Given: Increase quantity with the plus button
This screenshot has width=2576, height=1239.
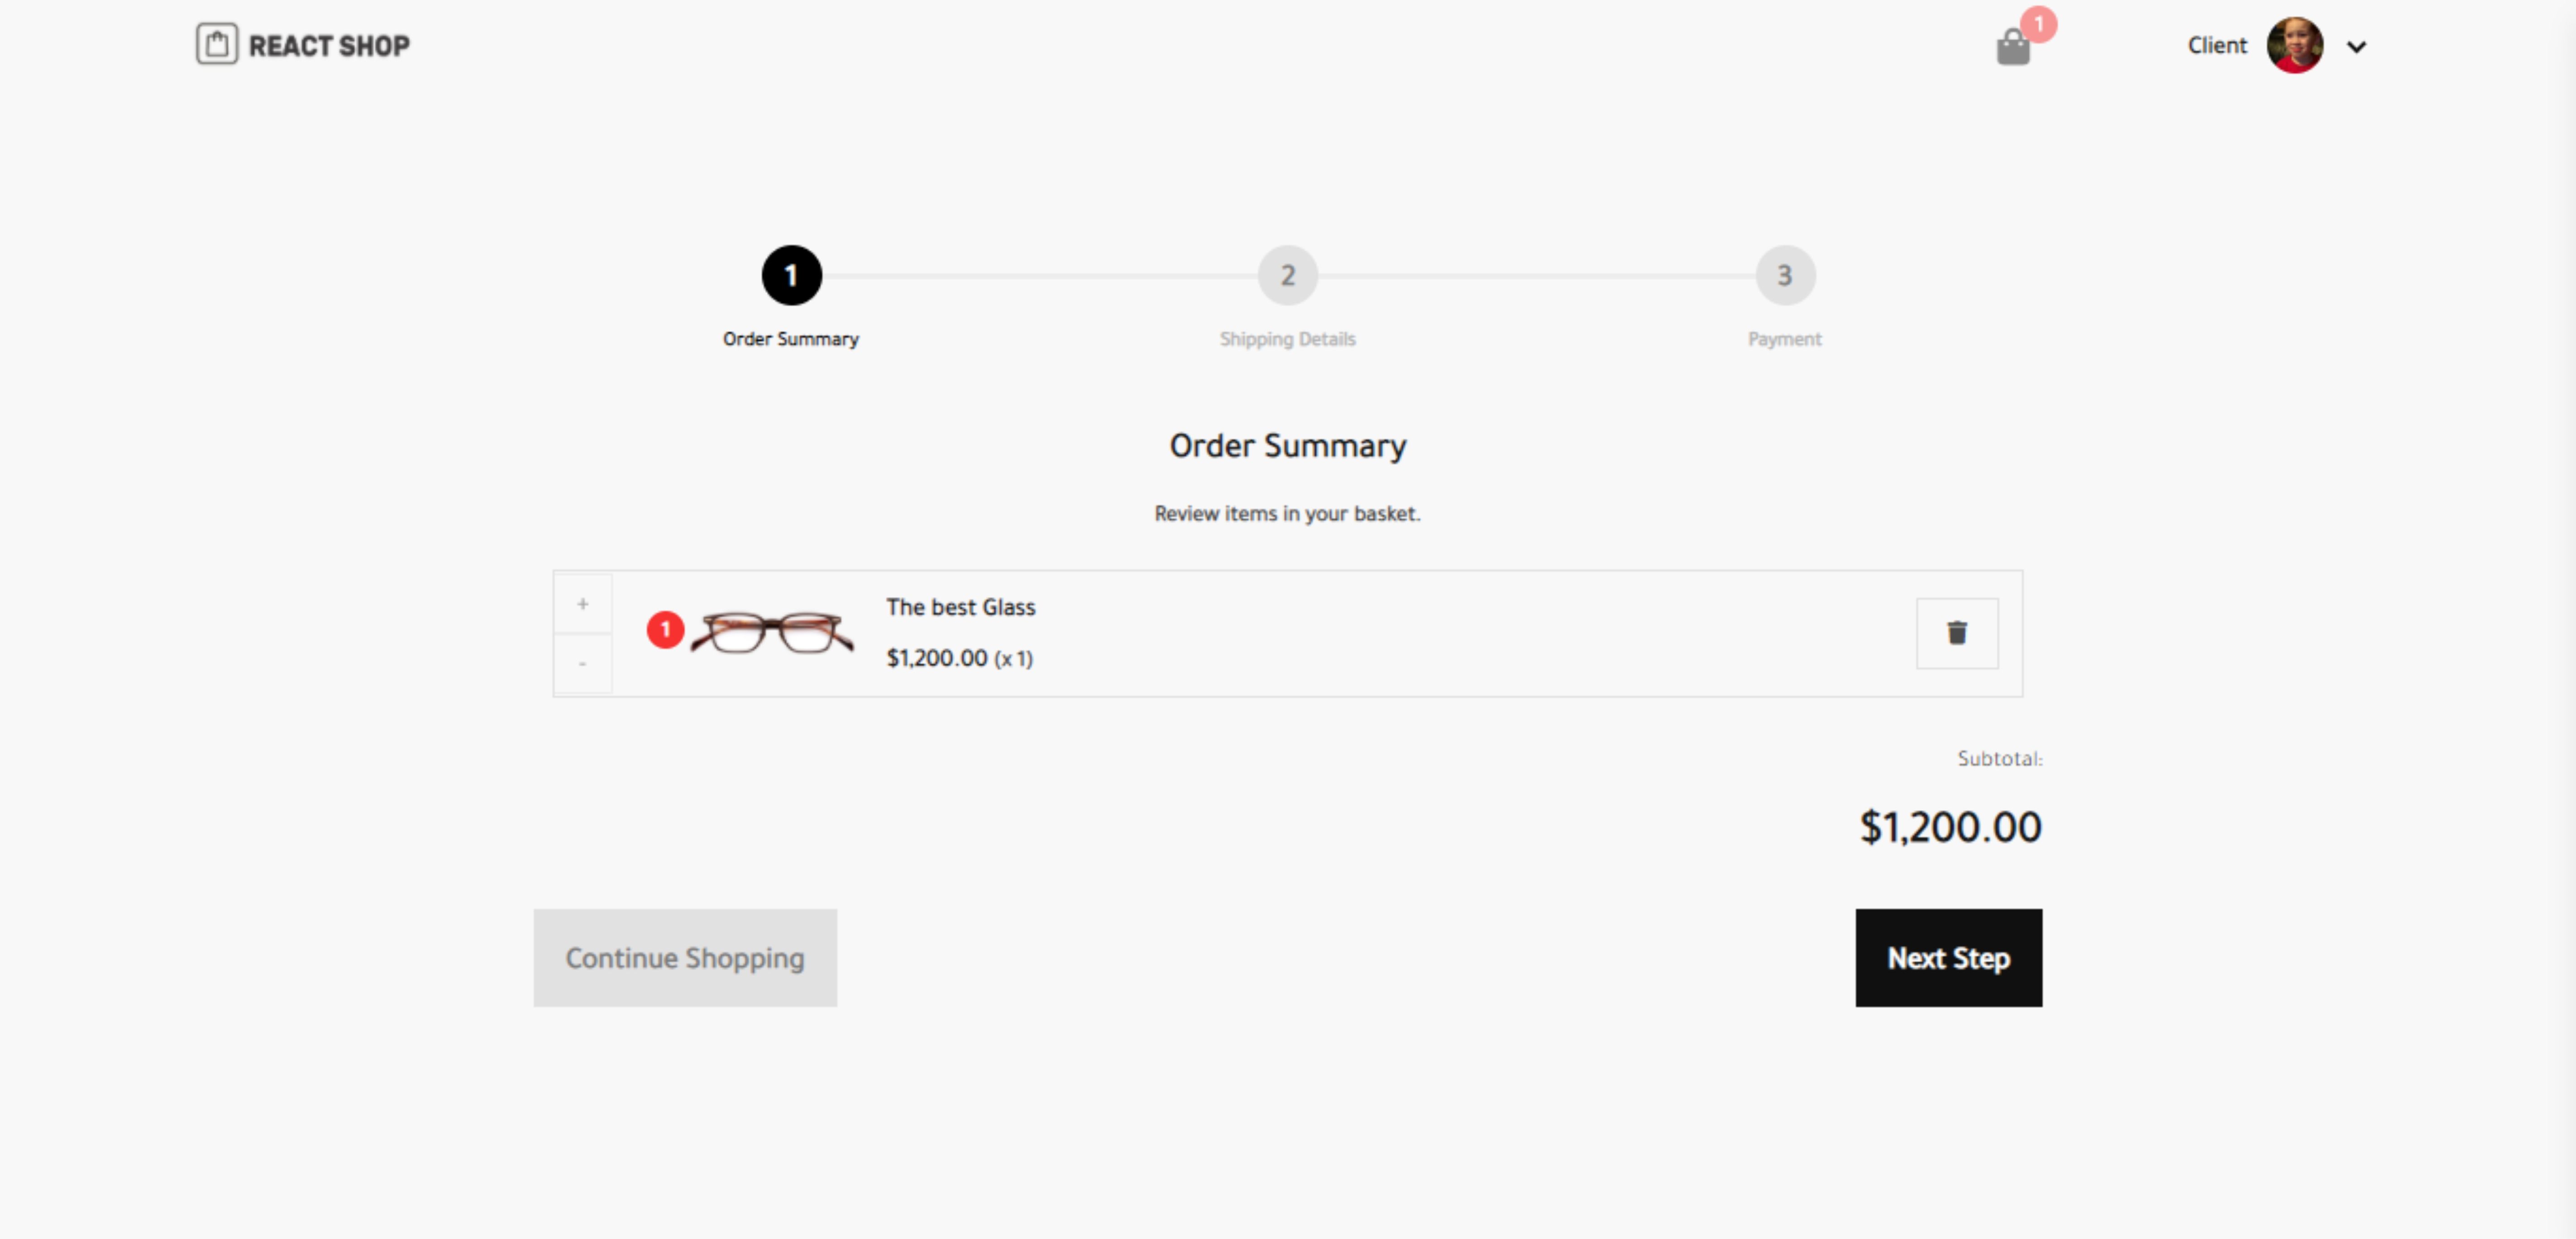Looking at the screenshot, I should 583,603.
